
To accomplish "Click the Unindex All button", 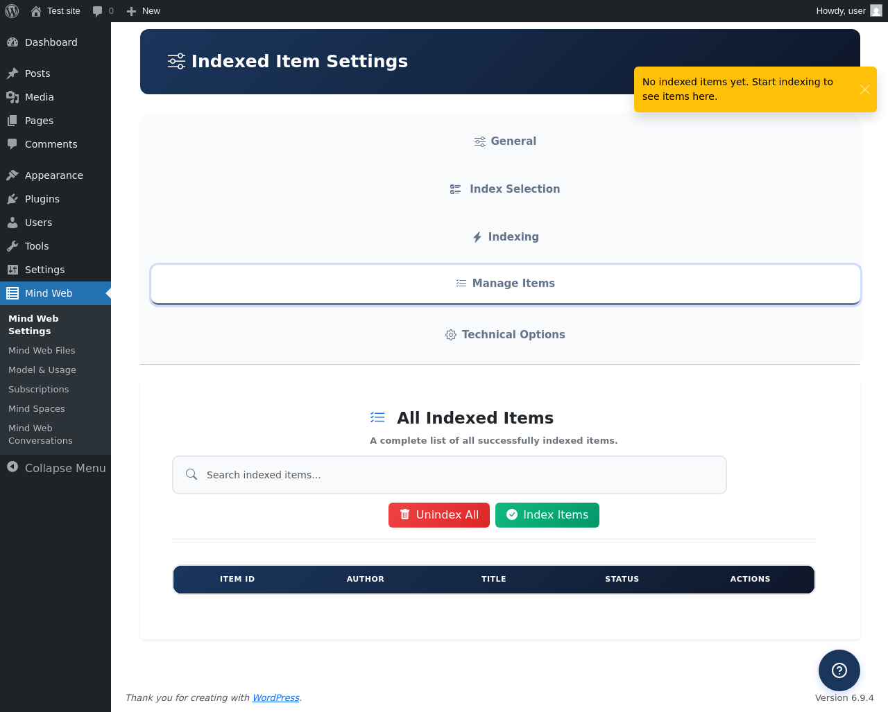I will point(439,515).
